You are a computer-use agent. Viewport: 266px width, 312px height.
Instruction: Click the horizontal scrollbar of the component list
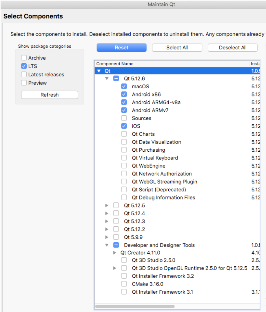(135, 306)
